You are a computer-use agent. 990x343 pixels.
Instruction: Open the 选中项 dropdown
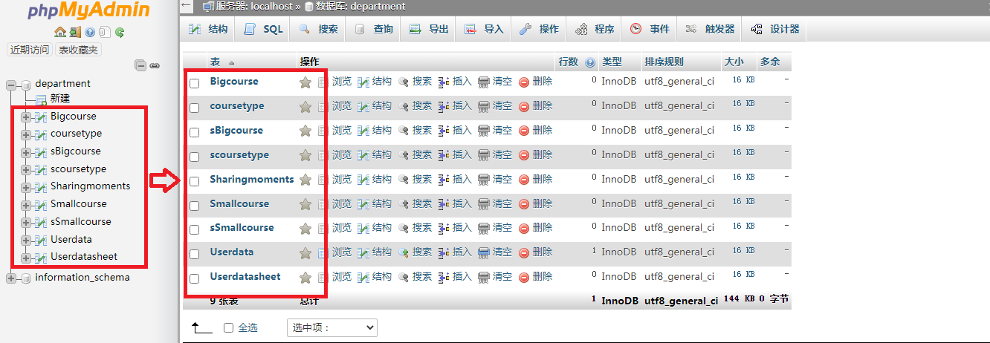(x=331, y=327)
